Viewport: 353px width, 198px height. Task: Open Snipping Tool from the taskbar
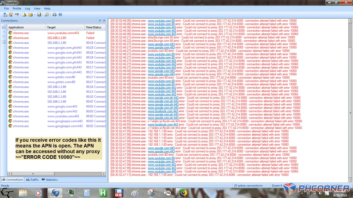coord(151,193)
